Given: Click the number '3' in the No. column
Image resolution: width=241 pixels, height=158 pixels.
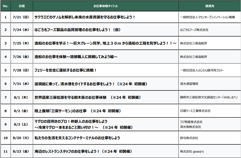Looking at the screenshot, I should coord(6,43).
